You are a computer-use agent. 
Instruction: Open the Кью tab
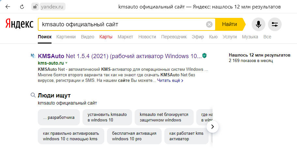pyautogui.click(x=213, y=37)
